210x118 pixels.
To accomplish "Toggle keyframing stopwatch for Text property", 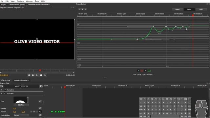I will [40, 101].
